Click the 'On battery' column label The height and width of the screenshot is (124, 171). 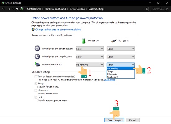point(93,41)
